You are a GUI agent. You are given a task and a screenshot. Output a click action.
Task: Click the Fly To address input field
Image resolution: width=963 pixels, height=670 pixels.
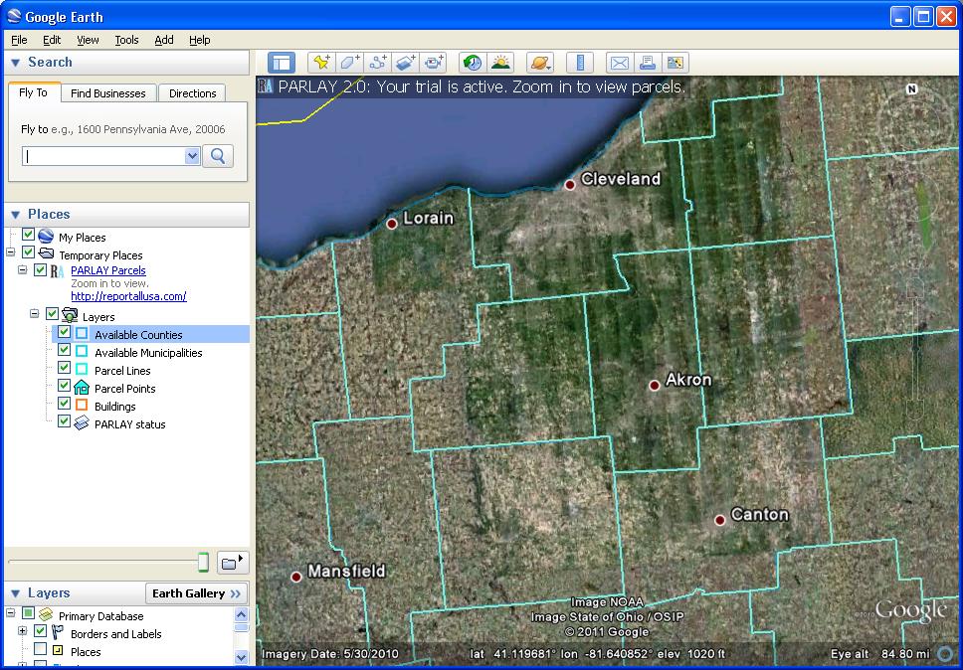pos(103,156)
